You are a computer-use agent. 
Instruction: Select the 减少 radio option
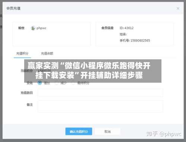(57, 83)
